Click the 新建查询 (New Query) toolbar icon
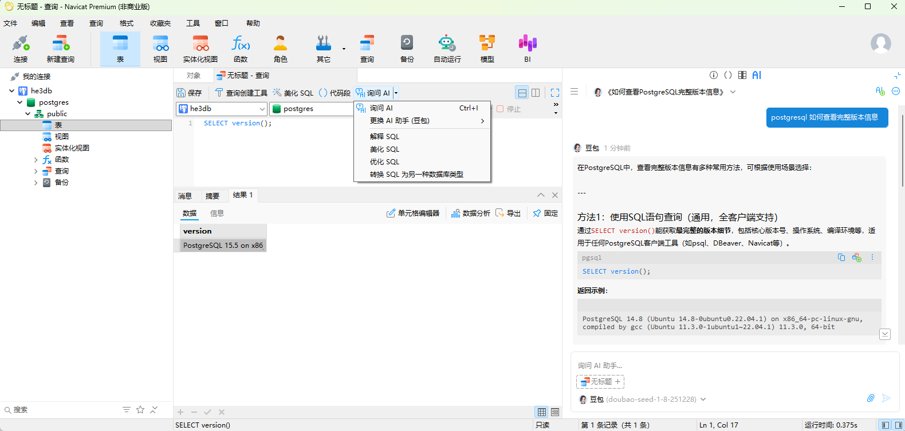This screenshot has width=905, height=431. pyautogui.click(x=61, y=49)
